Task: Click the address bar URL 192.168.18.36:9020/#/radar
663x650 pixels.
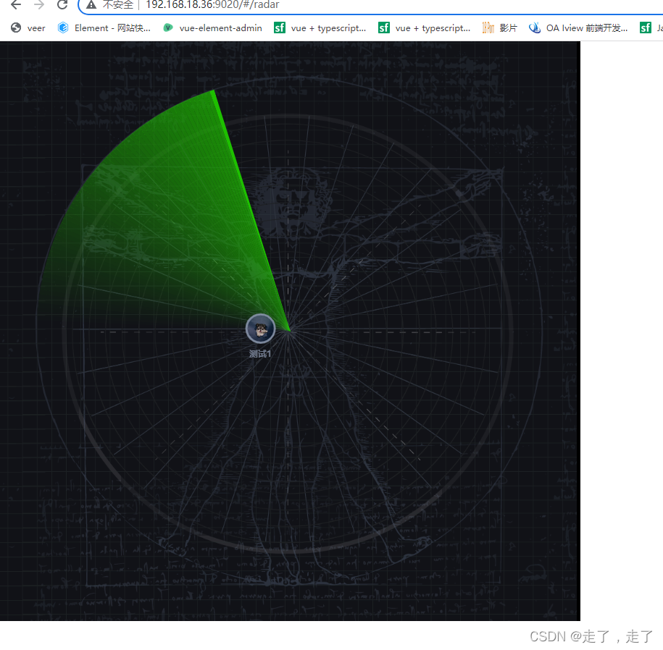Action: point(212,4)
